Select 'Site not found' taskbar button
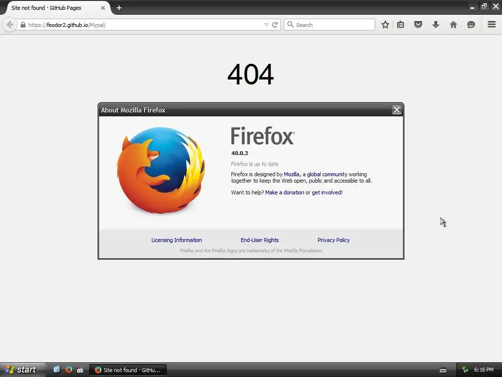The width and height of the screenshot is (502, 377). coord(128,370)
